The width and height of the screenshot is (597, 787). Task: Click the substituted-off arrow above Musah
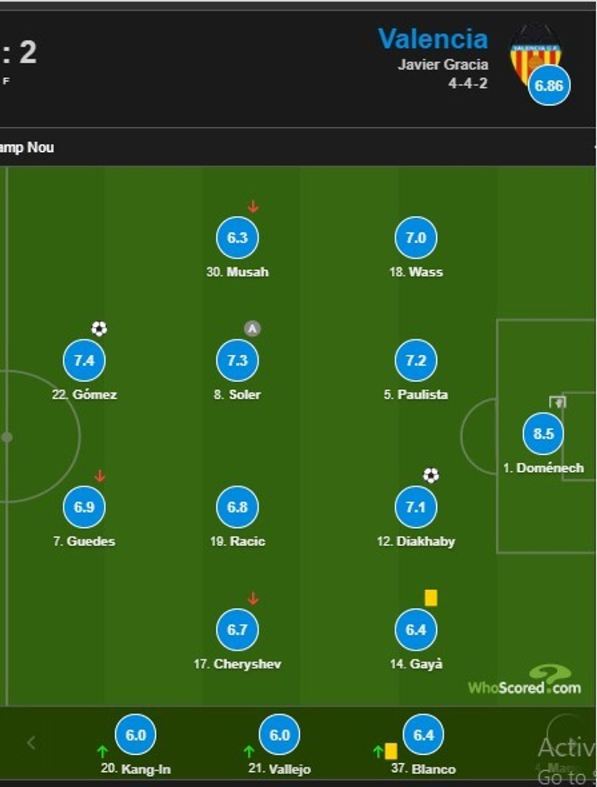point(253,207)
